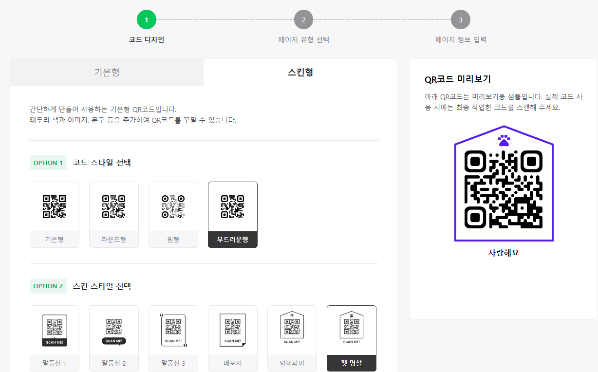This screenshot has height=372, width=598.
Task: Pick the 원형 code style option
Action: pyautogui.click(x=173, y=215)
